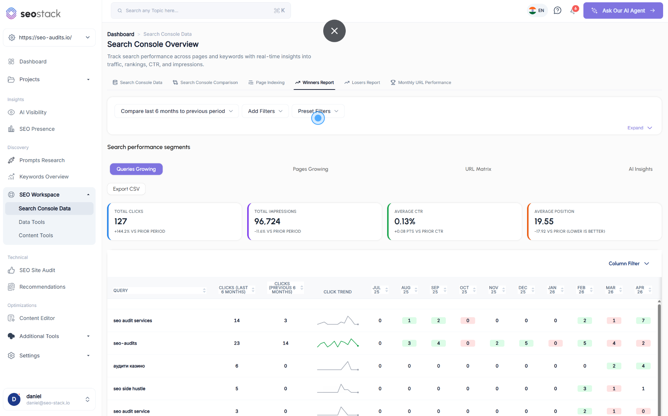Click the 'seo side hustle' query cell
The width and height of the screenshot is (668, 416).
click(x=129, y=389)
